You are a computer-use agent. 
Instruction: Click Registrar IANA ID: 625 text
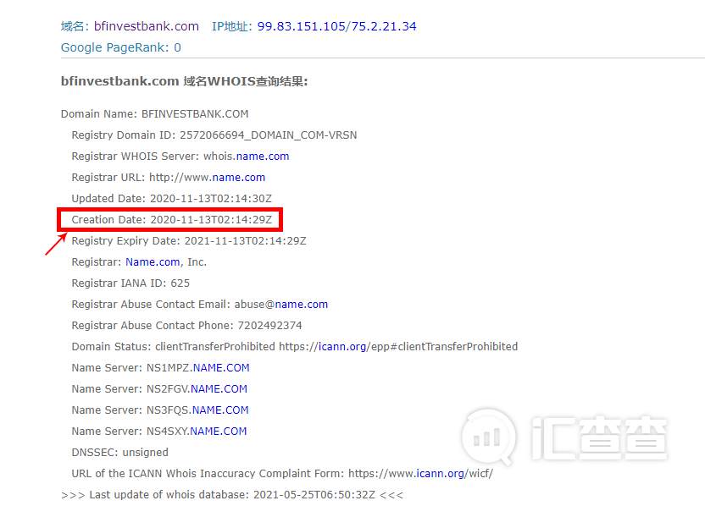pyautogui.click(x=130, y=283)
